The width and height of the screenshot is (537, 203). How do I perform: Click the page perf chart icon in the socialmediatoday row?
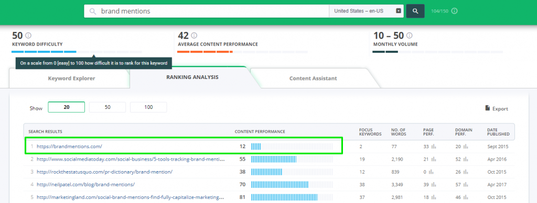[x=434, y=159]
